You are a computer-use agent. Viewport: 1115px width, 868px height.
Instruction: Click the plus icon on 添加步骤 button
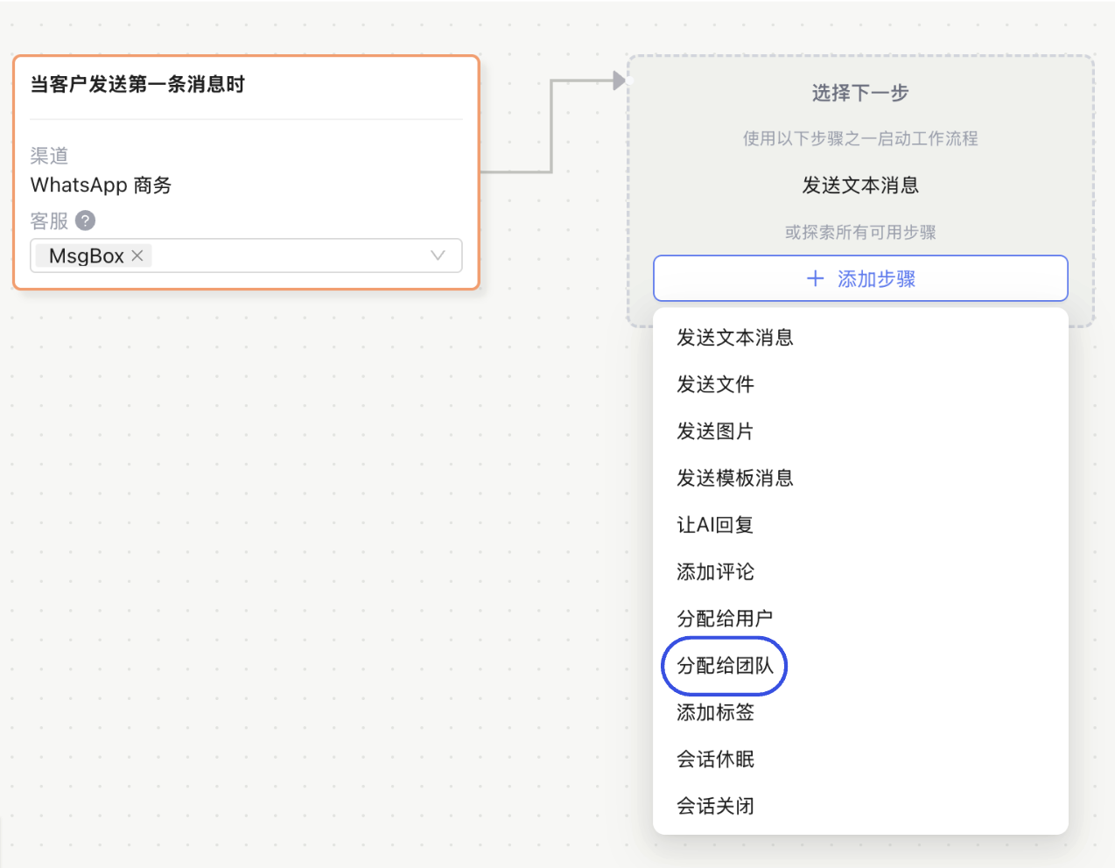[x=815, y=278]
